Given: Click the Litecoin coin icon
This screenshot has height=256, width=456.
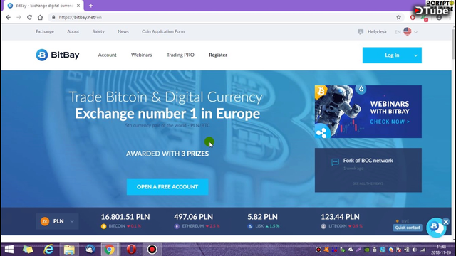Looking at the screenshot, I should click(323, 226).
